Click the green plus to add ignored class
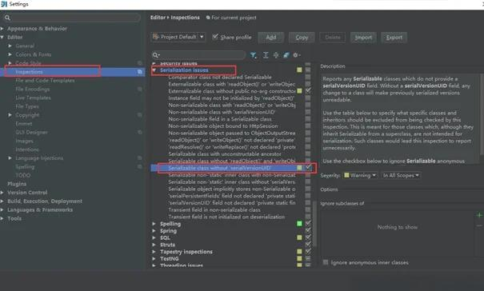The image size is (484, 291). click(x=479, y=215)
